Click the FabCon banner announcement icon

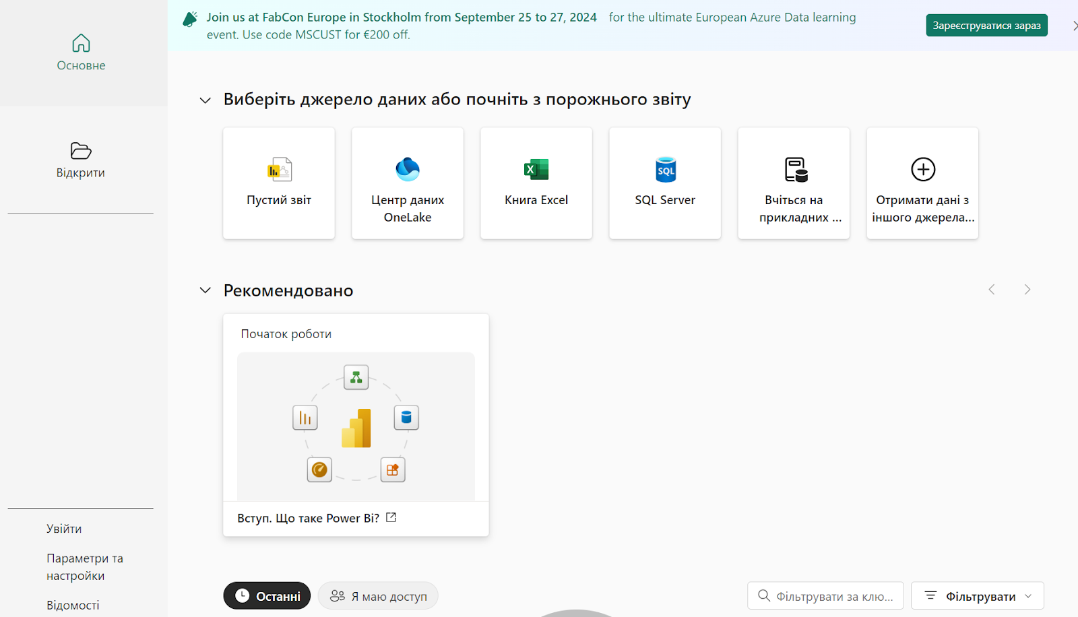click(x=190, y=19)
